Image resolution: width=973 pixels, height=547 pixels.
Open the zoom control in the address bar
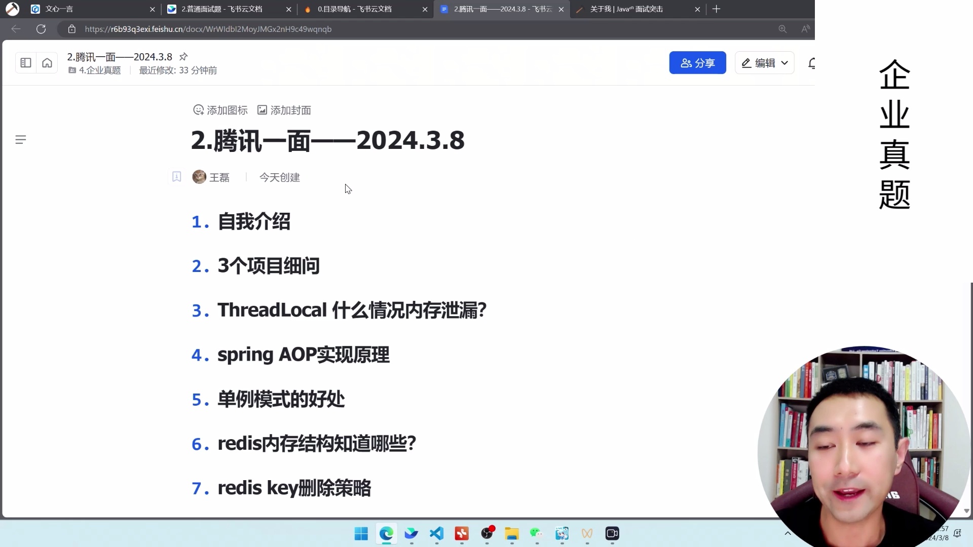782,29
